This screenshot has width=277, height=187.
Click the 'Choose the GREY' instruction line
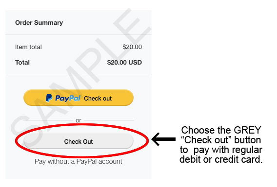[221, 130]
